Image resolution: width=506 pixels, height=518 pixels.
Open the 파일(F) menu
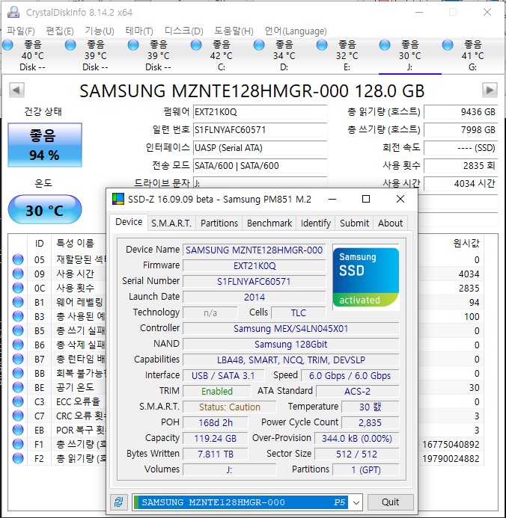coord(21,31)
